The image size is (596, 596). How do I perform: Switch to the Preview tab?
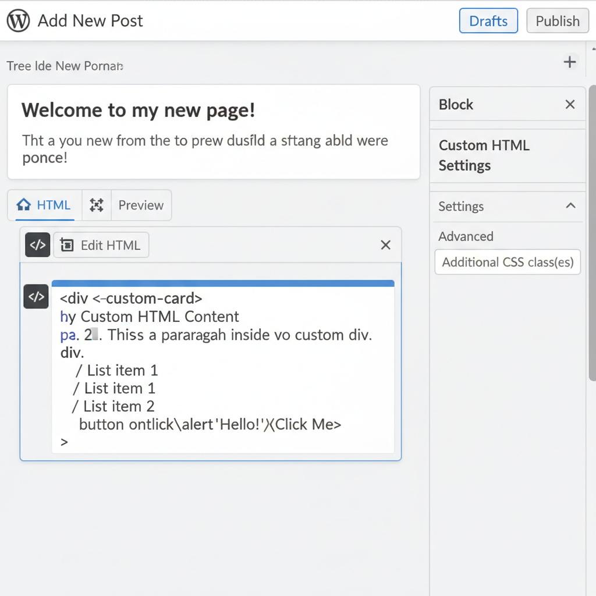[141, 205]
